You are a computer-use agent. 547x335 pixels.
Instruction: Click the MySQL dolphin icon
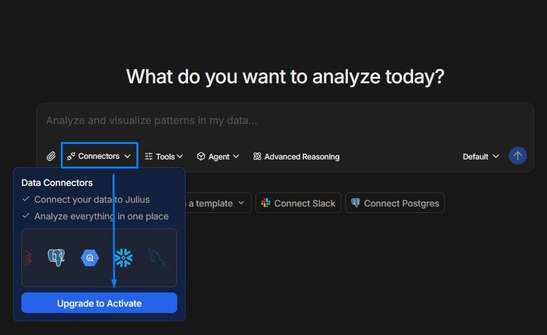pyautogui.click(x=156, y=258)
